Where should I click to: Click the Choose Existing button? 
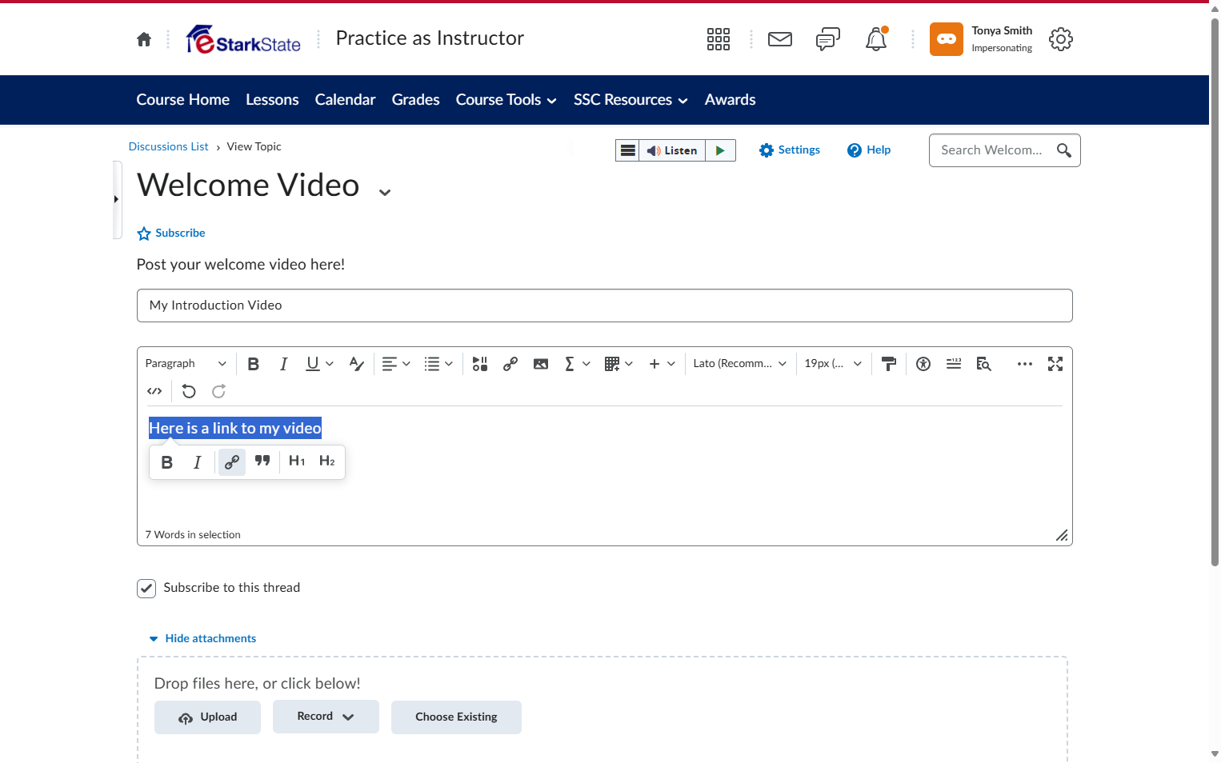click(x=456, y=717)
